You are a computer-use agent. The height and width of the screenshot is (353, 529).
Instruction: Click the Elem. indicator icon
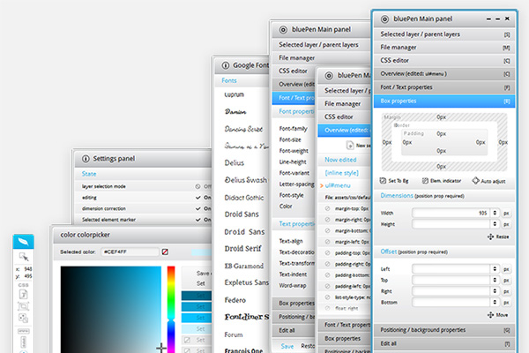pyautogui.click(x=425, y=181)
